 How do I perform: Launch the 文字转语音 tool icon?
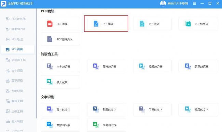50,67
